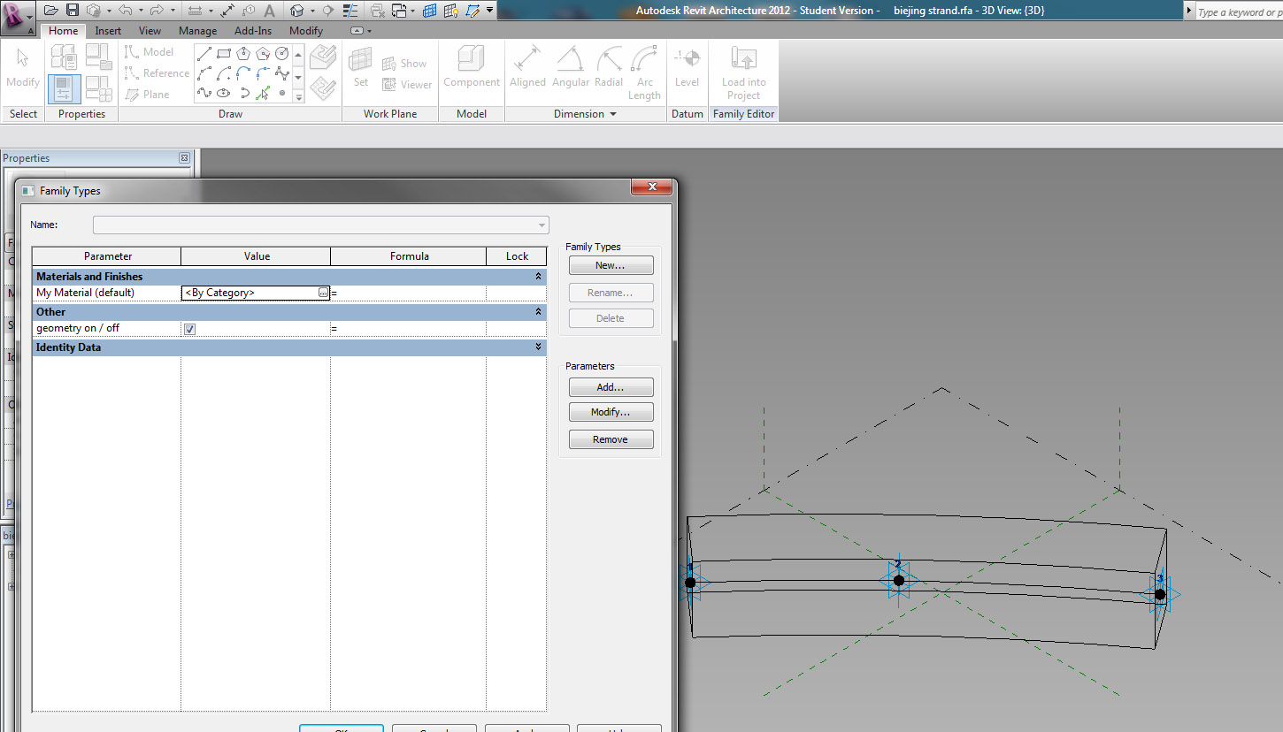Click the Set work plane tool
This screenshot has width=1283, height=732.
359,64
